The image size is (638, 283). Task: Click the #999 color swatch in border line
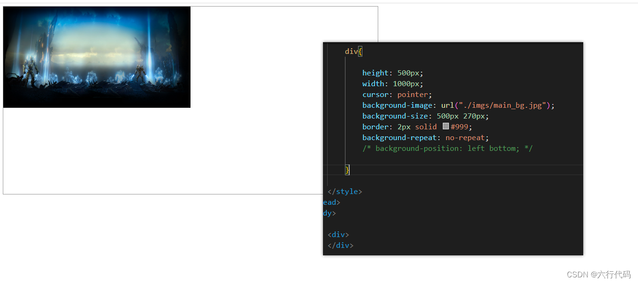pyautogui.click(x=446, y=127)
